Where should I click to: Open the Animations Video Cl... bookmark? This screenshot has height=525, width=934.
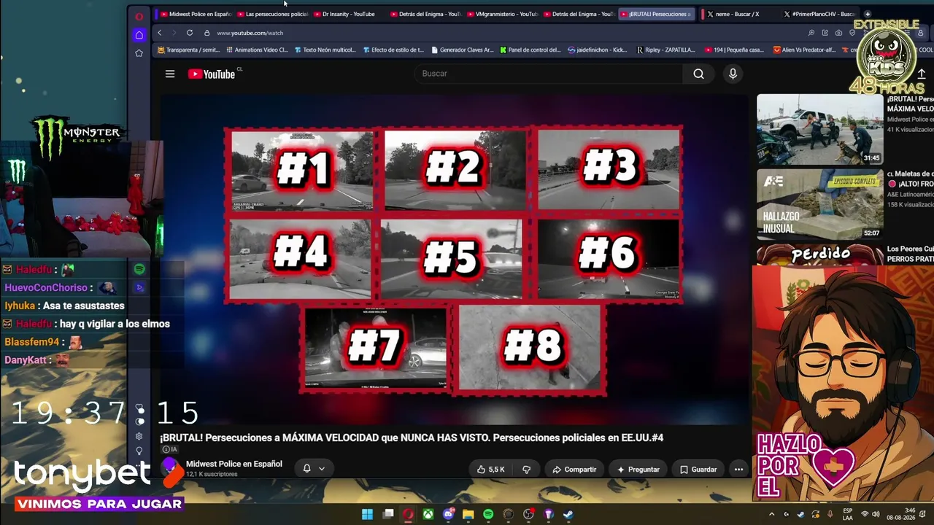point(258,50)
